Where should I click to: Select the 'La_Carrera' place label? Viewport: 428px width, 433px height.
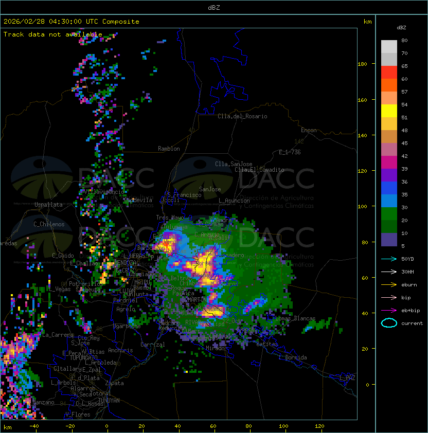[58, 335]
